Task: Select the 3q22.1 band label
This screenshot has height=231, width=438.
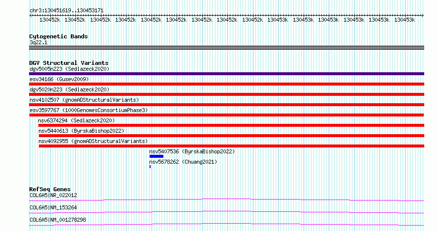Action: (38, 42)
